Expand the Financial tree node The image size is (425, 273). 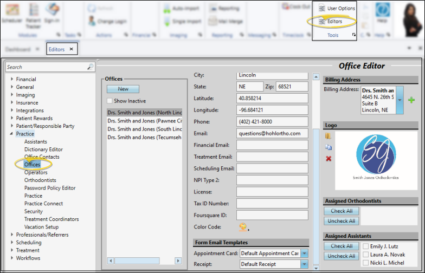pyautogui.click(x=11, y=80)
